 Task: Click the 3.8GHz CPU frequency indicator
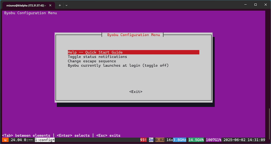click(x=180, y=140)
